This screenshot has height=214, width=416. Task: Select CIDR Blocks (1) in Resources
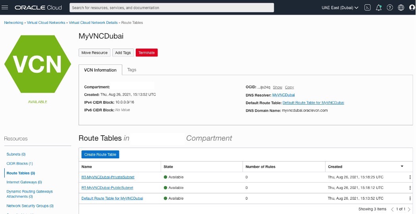pyautogui.click(x=19, y=163)
